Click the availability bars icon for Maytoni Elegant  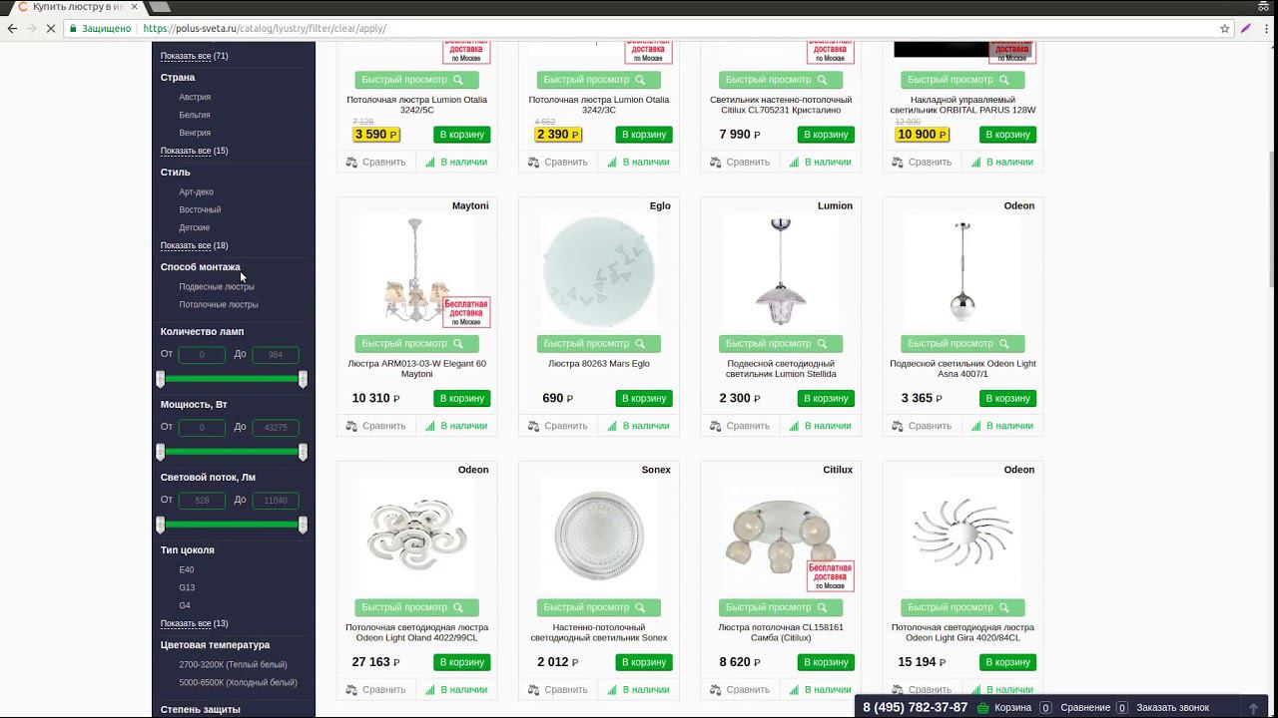pyautogui.click(x=430, y=426)
